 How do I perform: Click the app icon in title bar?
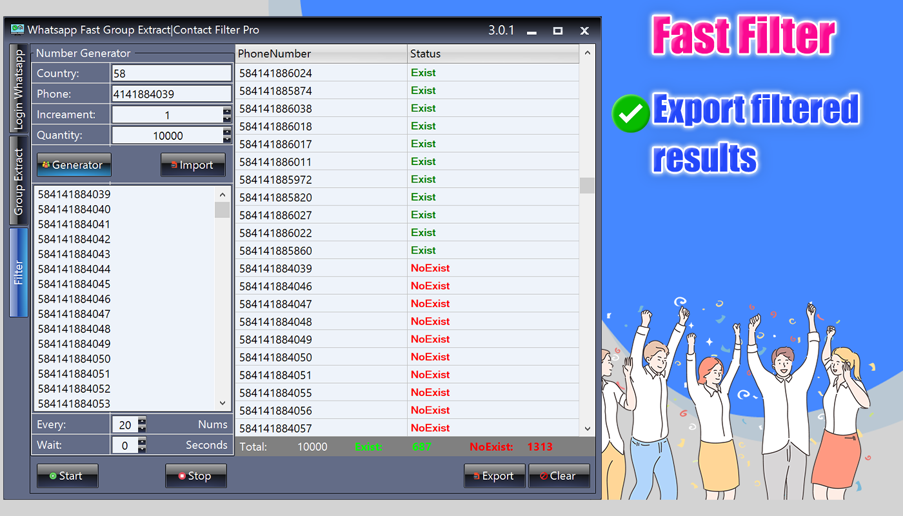point(17,30)
